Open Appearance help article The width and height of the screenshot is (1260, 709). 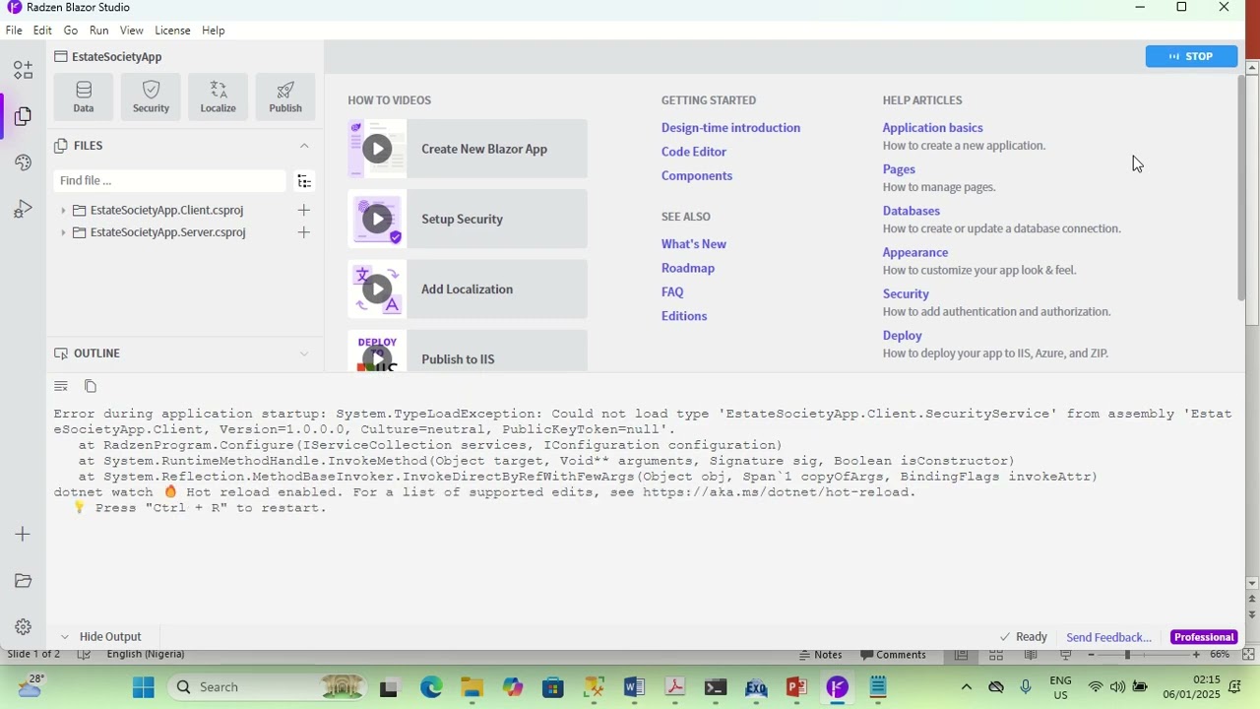(x=915, y=252)
